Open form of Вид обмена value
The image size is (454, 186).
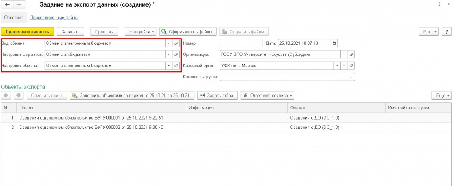[176, 43]
